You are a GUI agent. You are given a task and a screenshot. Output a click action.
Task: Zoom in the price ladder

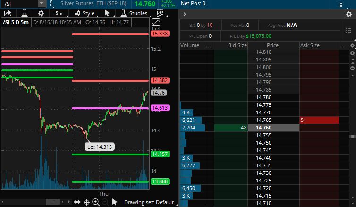tap(352, 53)
